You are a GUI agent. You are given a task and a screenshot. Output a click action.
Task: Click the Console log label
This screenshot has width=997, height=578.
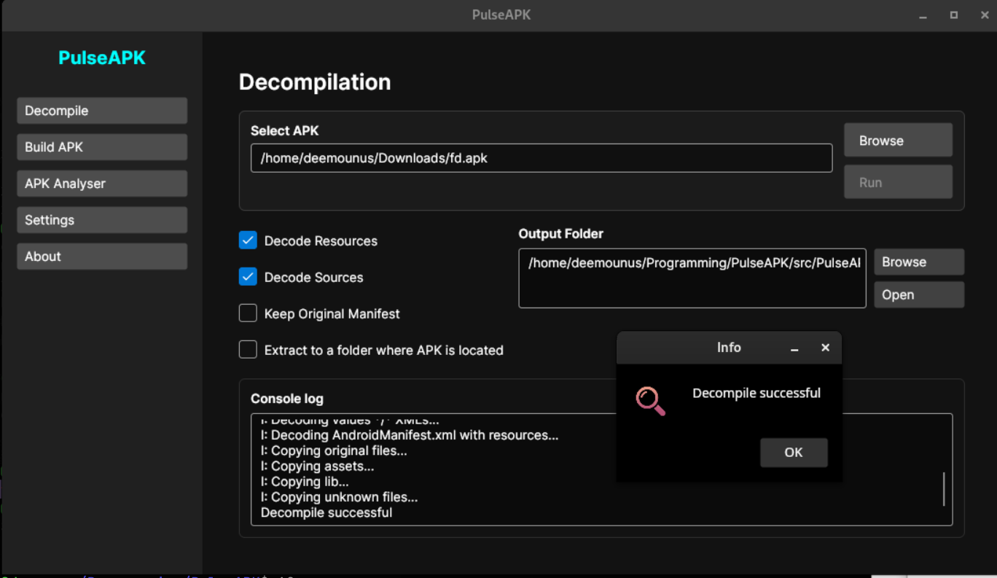tap(287, 399)
